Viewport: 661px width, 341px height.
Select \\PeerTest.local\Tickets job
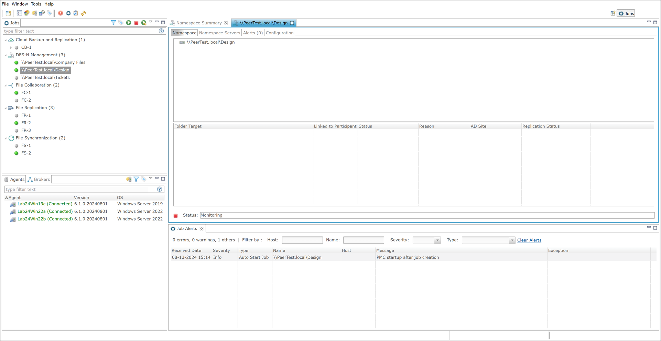point(45,78)
